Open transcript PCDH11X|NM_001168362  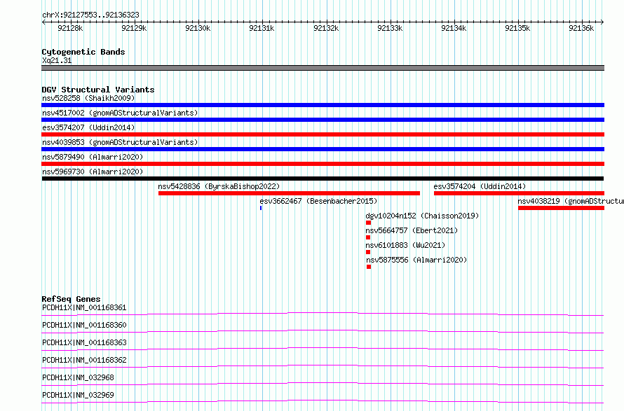click(84, 360)
